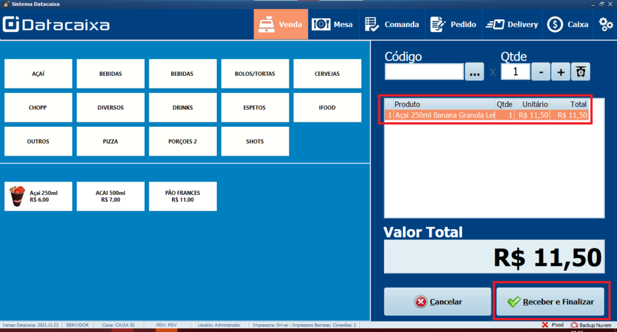Image resolution: width=617 pixels, height=332 pixels.
Task: Click the iFood status icon
Action: pos(545,325)
